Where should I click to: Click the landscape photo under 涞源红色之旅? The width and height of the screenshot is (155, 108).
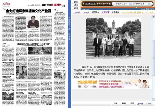tap(40, 51)
